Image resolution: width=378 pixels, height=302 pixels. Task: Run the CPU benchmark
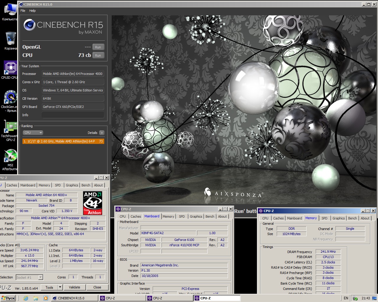[98, 55]
